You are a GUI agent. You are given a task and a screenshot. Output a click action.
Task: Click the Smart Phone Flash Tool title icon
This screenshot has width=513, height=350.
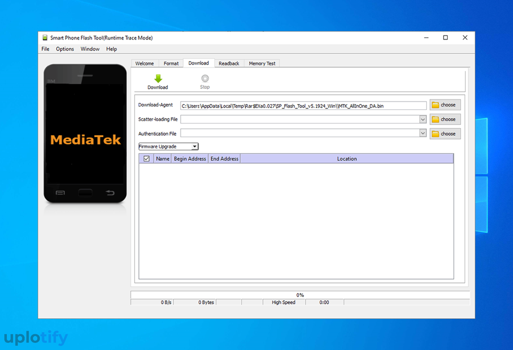click(x=45, y=38)
